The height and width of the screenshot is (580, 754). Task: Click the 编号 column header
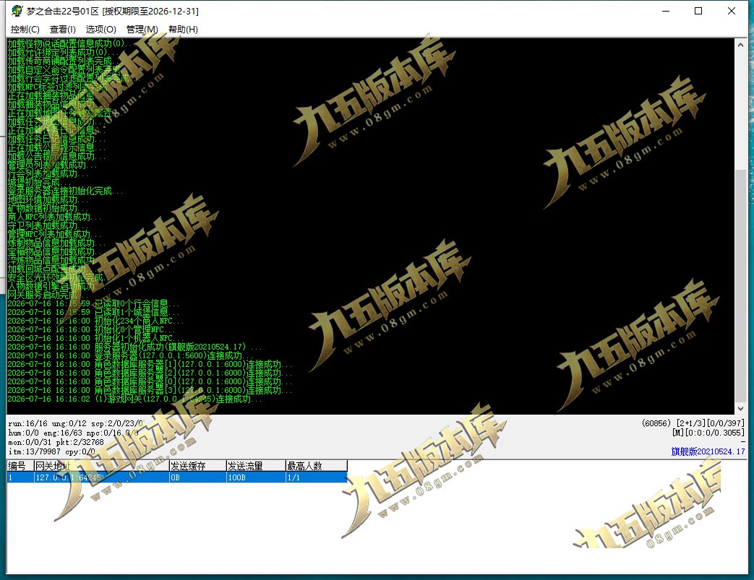[x=20, y=466]
